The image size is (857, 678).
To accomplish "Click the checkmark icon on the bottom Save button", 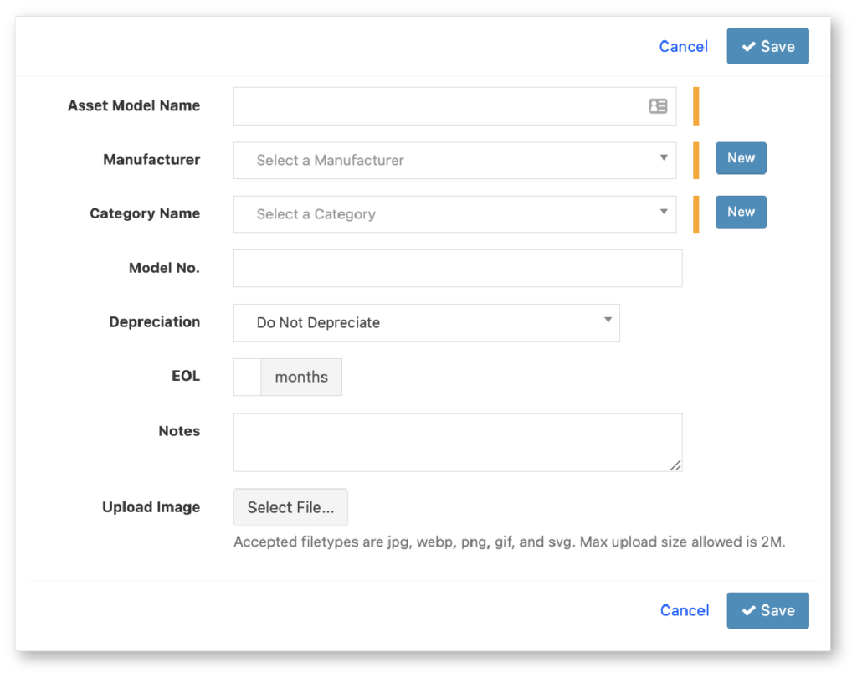I will point(748,611).
